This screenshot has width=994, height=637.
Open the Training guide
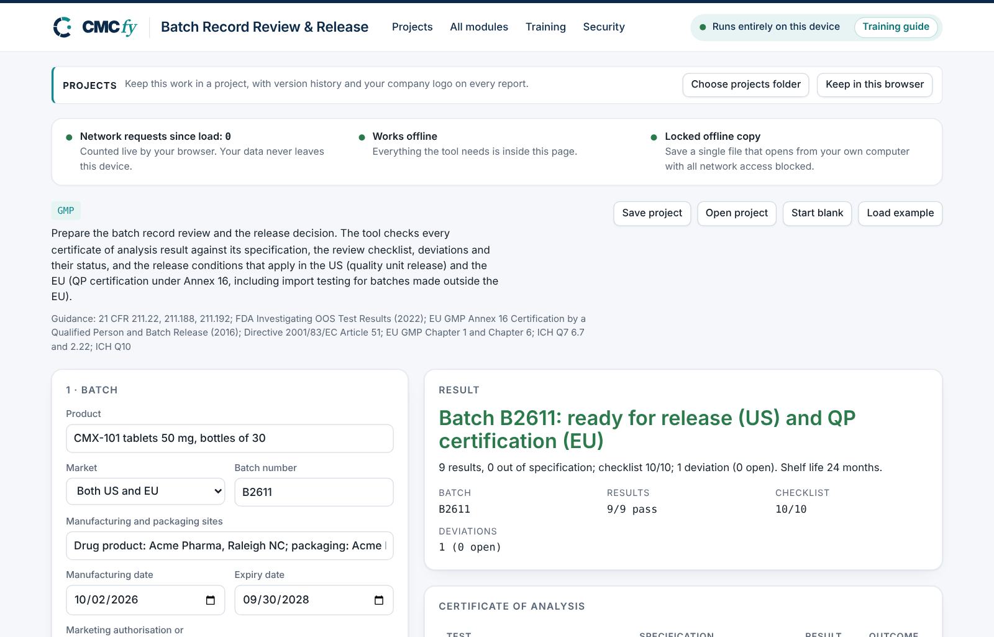pos(896,27)
